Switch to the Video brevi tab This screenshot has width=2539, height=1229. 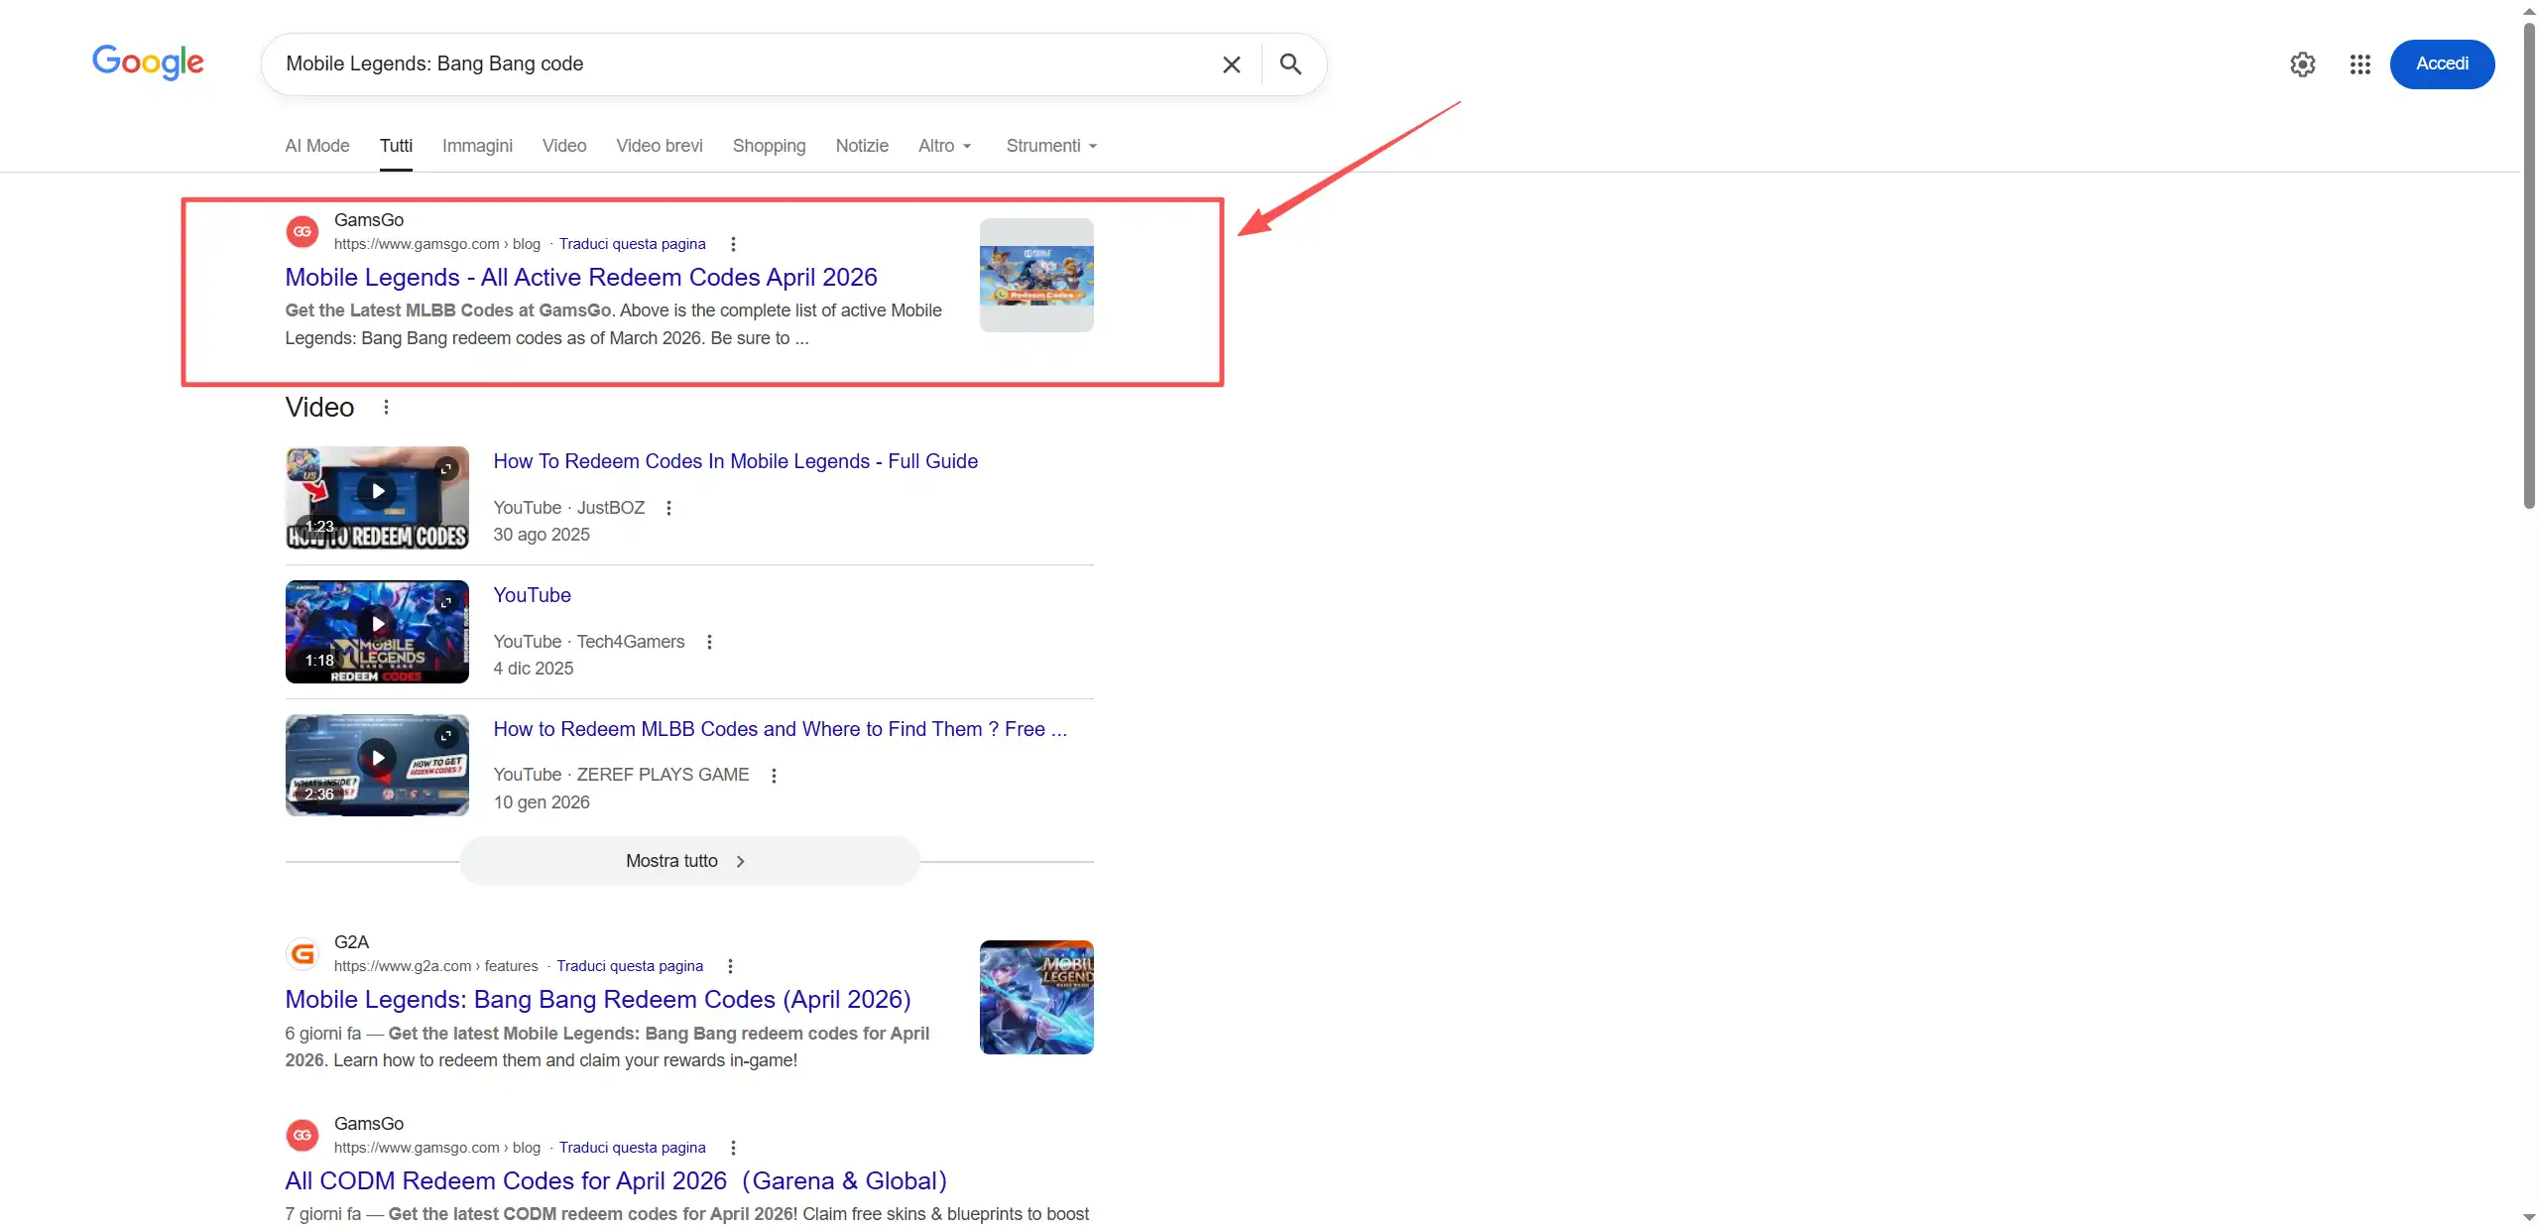click(x=659, y=146)
